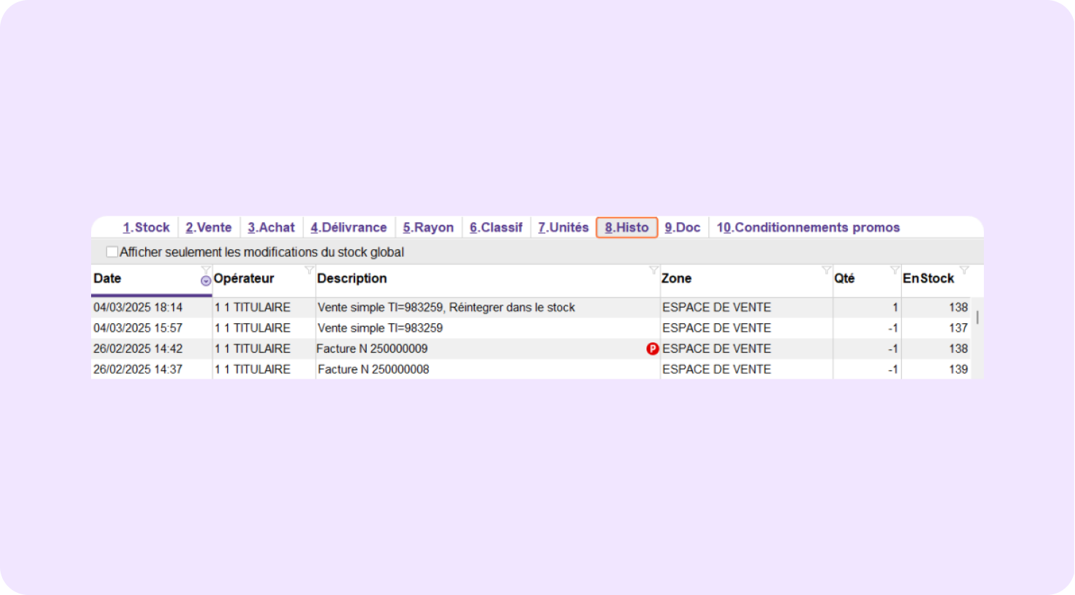The width and height of the screenshot is (1075, 595).
Task: Click the red P icon on Facture row
Action: coord(652,349)
